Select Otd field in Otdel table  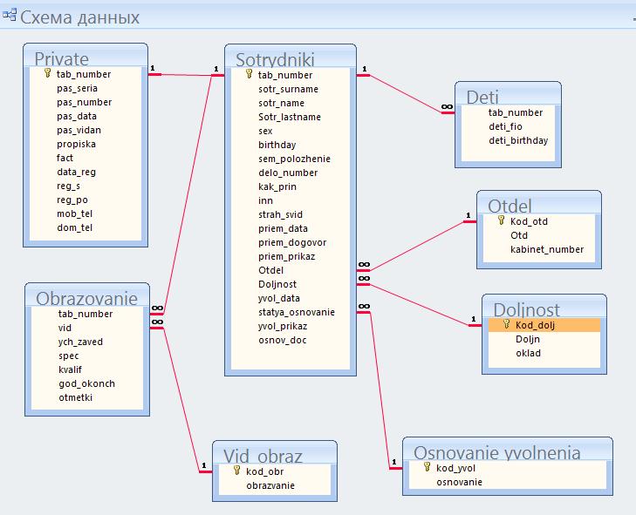coord(519,235)
